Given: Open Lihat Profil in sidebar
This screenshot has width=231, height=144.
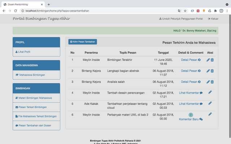Looking at the screenshot, I should 25,52.
